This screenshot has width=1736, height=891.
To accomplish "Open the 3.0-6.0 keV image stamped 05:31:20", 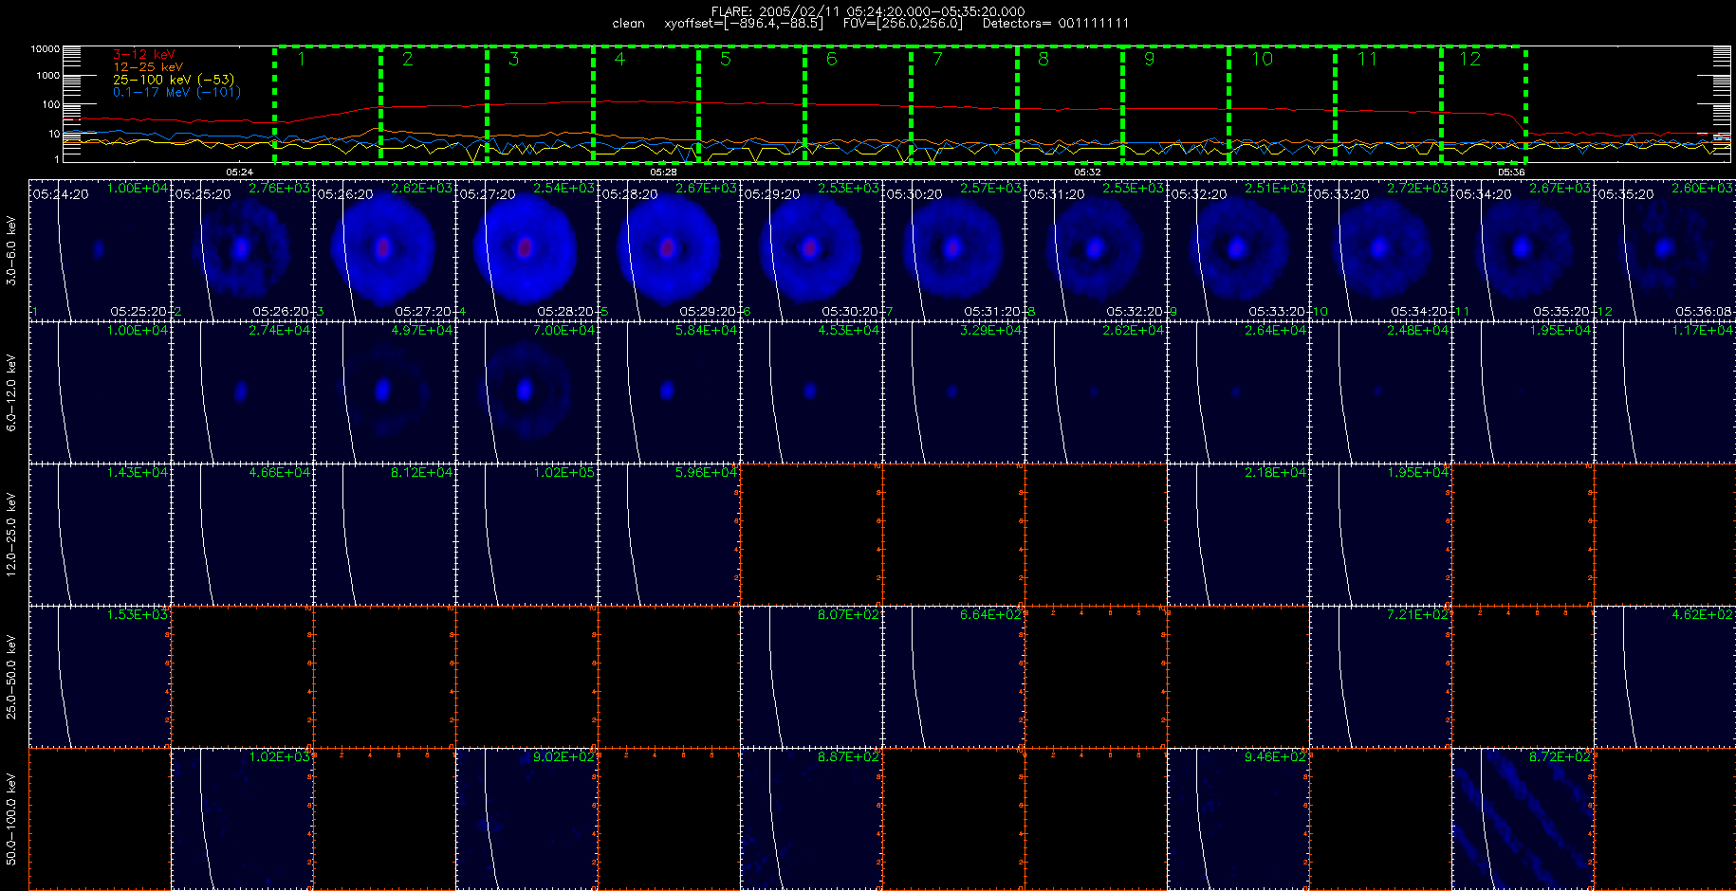I will click(x=1097, y=250).
